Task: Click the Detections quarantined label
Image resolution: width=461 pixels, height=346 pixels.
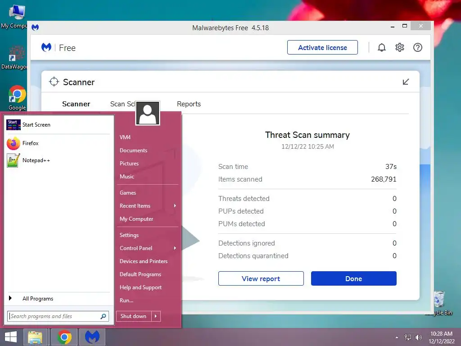Action: tap(253, 256)
